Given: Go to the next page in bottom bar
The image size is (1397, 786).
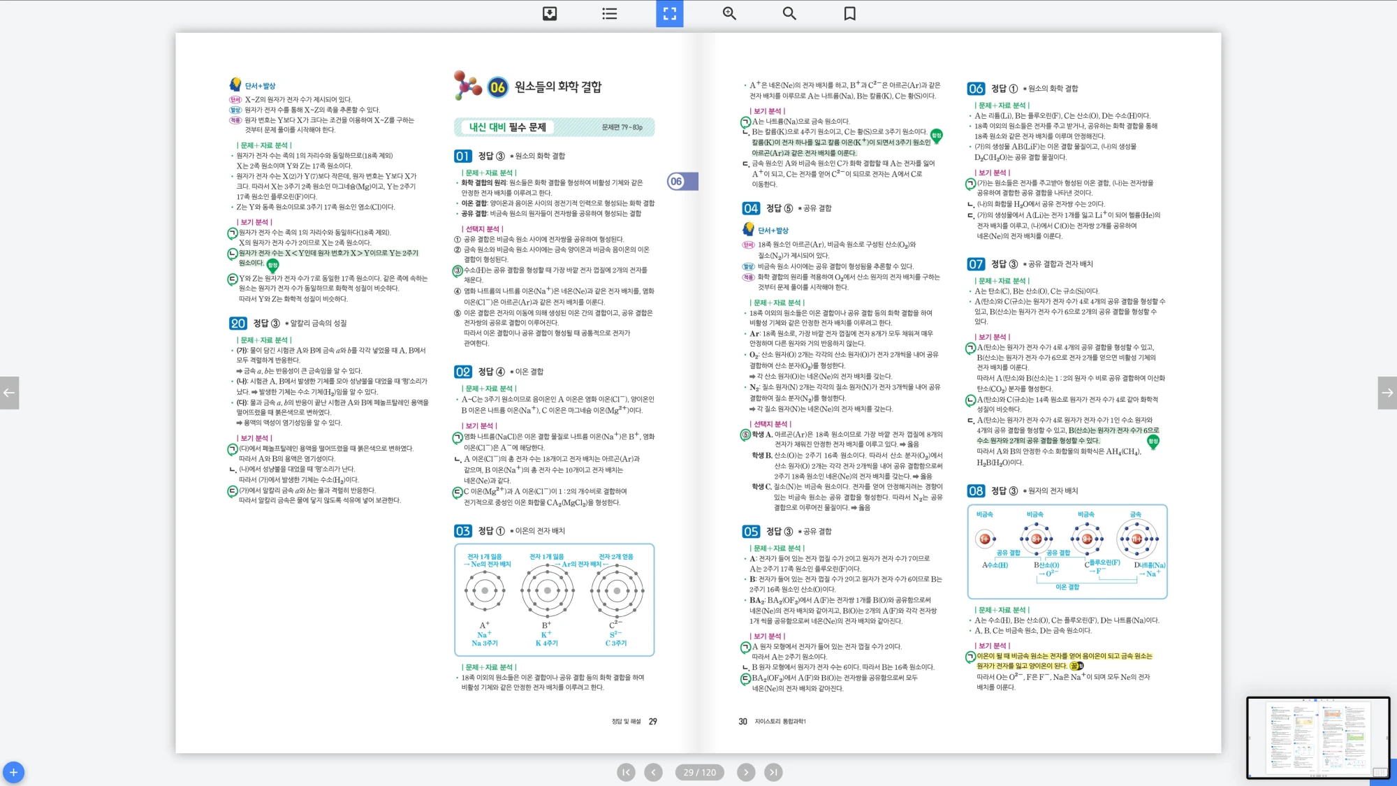Looking at the screenshot, I should point(746,772).
